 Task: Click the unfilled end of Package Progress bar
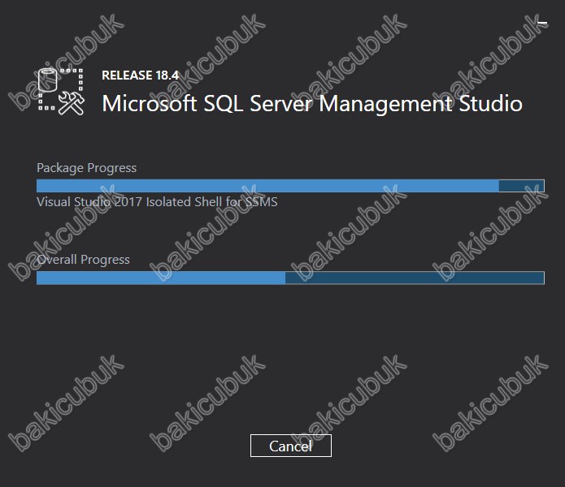(521, 186)
